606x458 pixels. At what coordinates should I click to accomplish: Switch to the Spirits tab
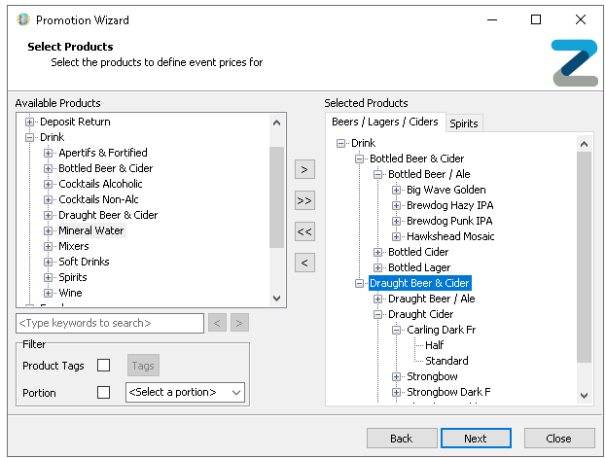(x=463, y=123)
